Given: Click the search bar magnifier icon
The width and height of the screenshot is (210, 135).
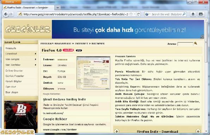Looking at the screenshot, I should pyautogui.click(x=184, y=14).
